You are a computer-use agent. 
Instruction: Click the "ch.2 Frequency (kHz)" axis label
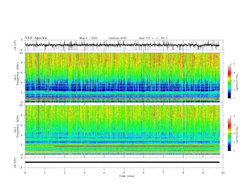16,126
